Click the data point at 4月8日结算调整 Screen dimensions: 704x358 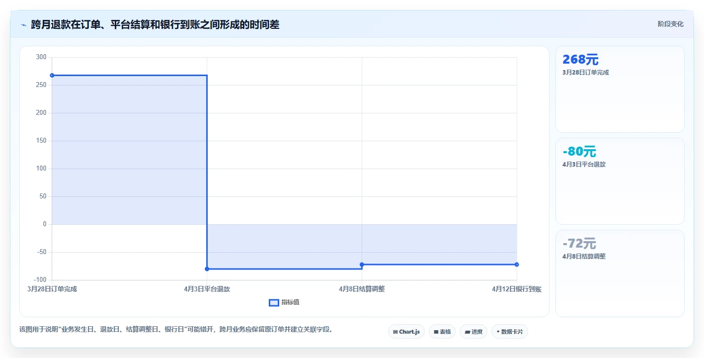tap(362, 265)
